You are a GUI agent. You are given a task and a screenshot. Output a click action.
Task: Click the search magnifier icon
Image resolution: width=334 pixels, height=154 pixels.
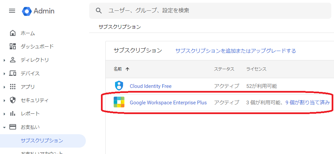(x=99, y=10)
